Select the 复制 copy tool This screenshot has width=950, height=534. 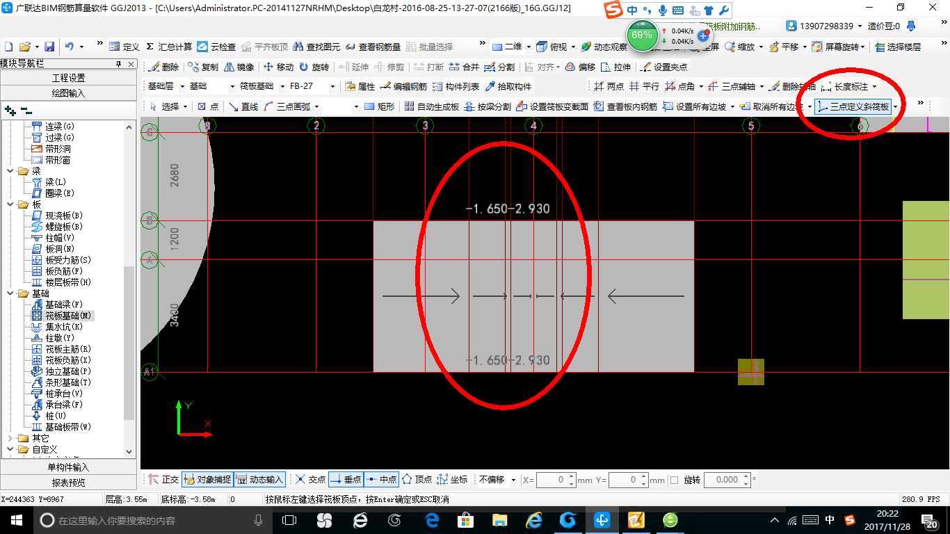click(x=203, y=67)
